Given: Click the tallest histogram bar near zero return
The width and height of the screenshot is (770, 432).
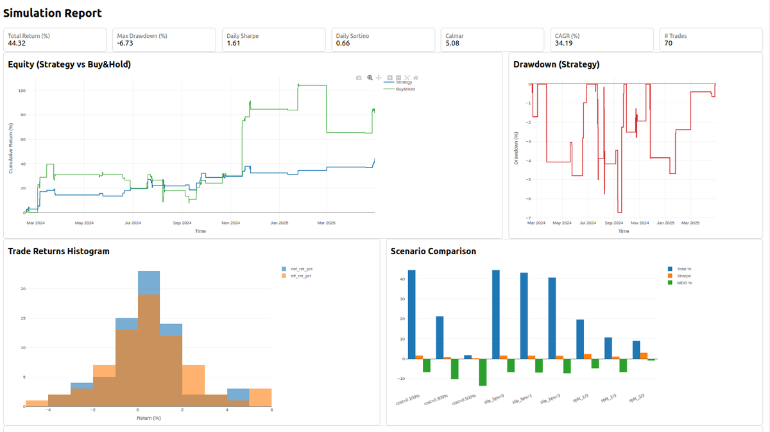Looking at the screenshot, I should [x=149, y=338].
